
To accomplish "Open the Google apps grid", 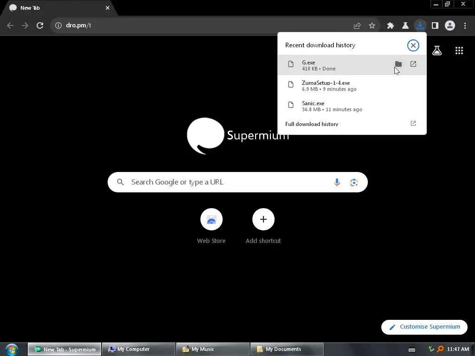I will tap(459, 51).
